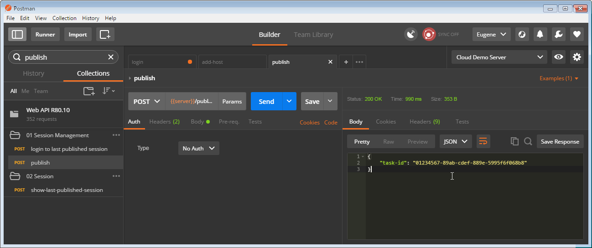
Task: Open Send button dropdown arrow
Action: click(289, 101)
